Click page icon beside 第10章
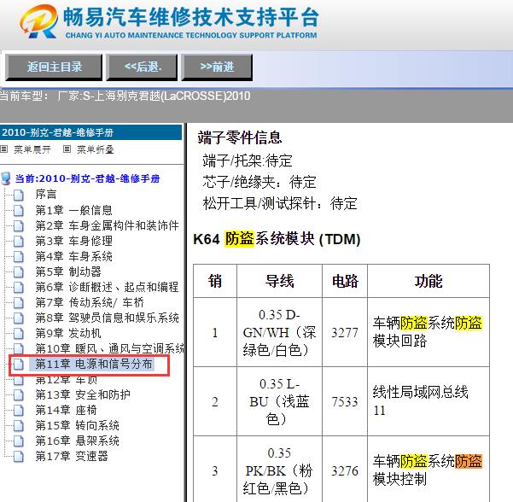The height and width of the screenshot is (502, 513). (x=19, y=348)
